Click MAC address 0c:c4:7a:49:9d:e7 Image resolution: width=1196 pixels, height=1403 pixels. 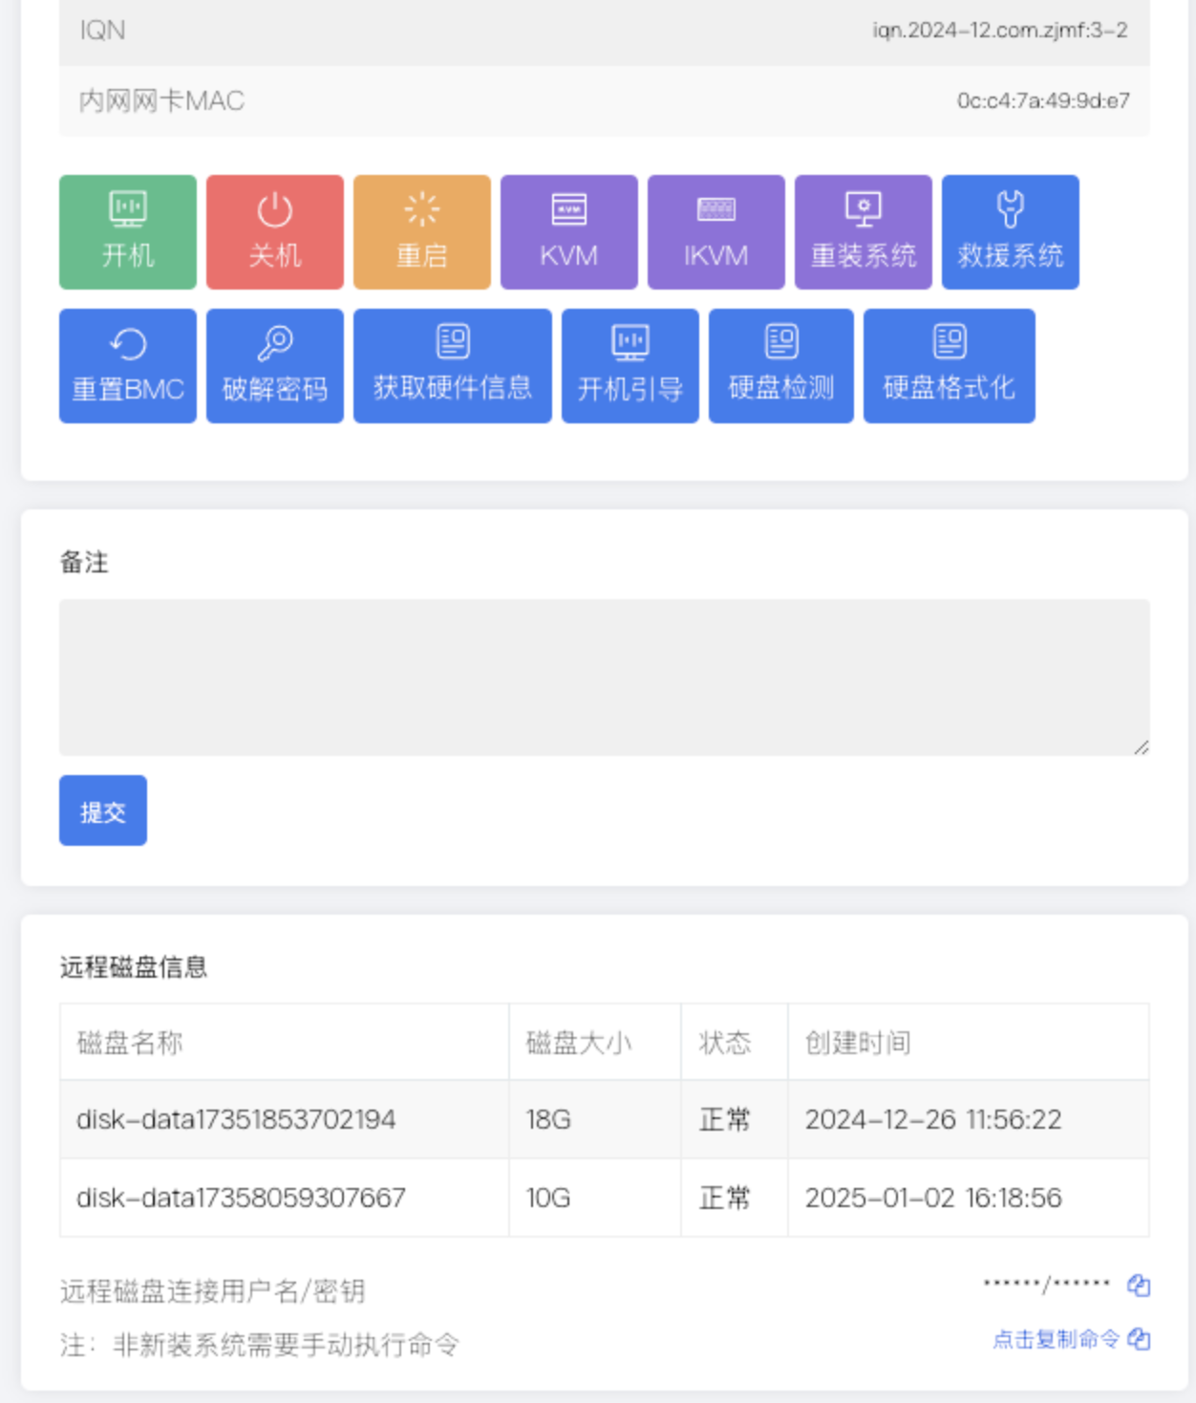(1044, 100)
